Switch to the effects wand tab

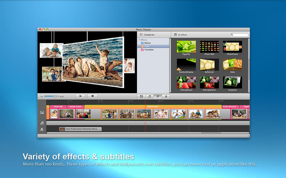click(x=158, y=96)
